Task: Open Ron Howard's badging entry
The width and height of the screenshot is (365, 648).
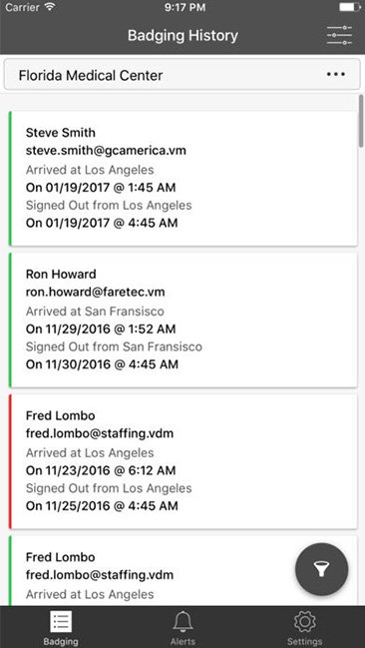Action: coord(182,320)
